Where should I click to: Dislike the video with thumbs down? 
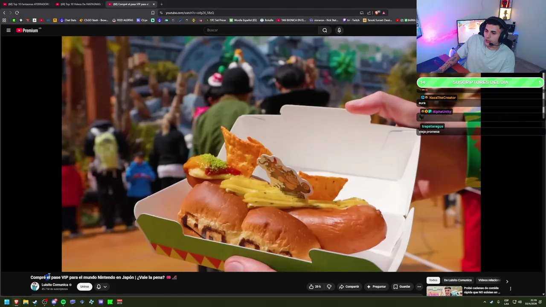pos(329,287)
